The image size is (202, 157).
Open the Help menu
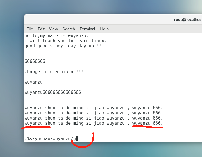tap(104, 29)
